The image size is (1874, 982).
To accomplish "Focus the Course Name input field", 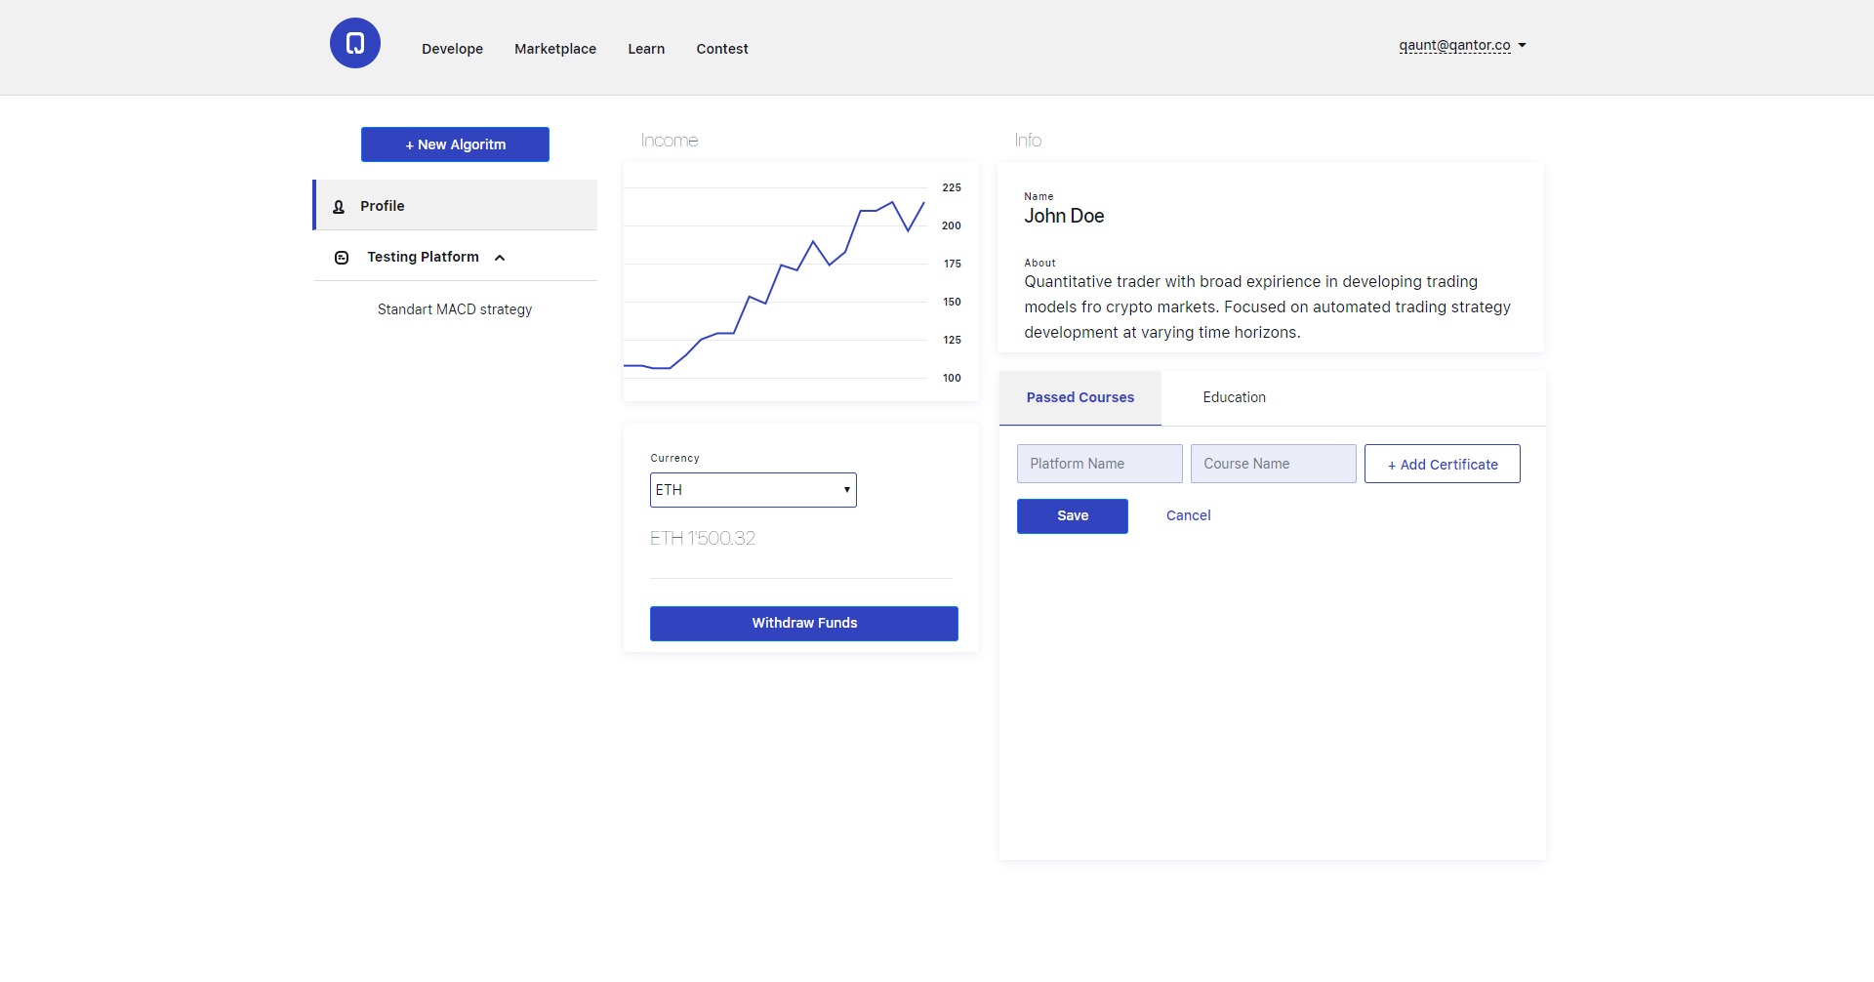I will pos(1273,464).
